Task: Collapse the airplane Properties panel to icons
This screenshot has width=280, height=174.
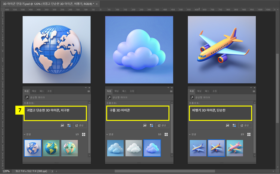Action: pos(251,88)
